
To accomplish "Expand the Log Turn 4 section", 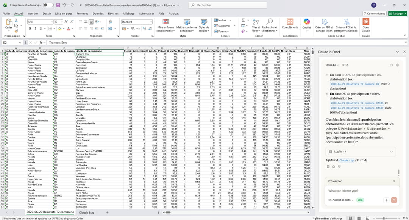I will tap(359, 152).
